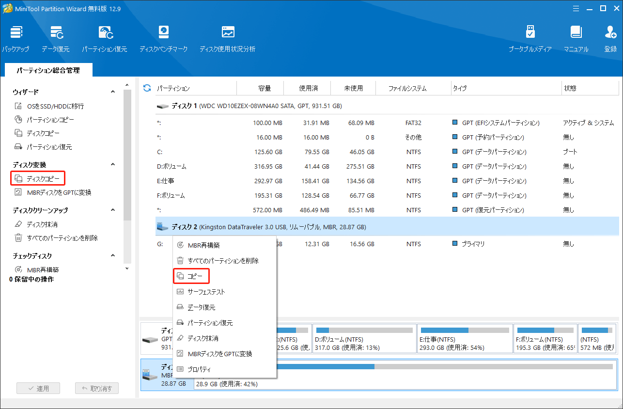Viewport: 623px width, 409px height.
Task: Select the 100.00 MB EFI partition row
Action: pos(387,123)
